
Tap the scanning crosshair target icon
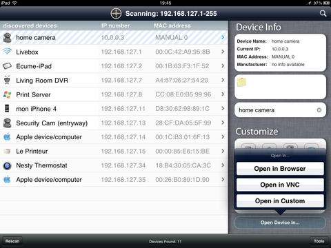click(x=116, y=14)
